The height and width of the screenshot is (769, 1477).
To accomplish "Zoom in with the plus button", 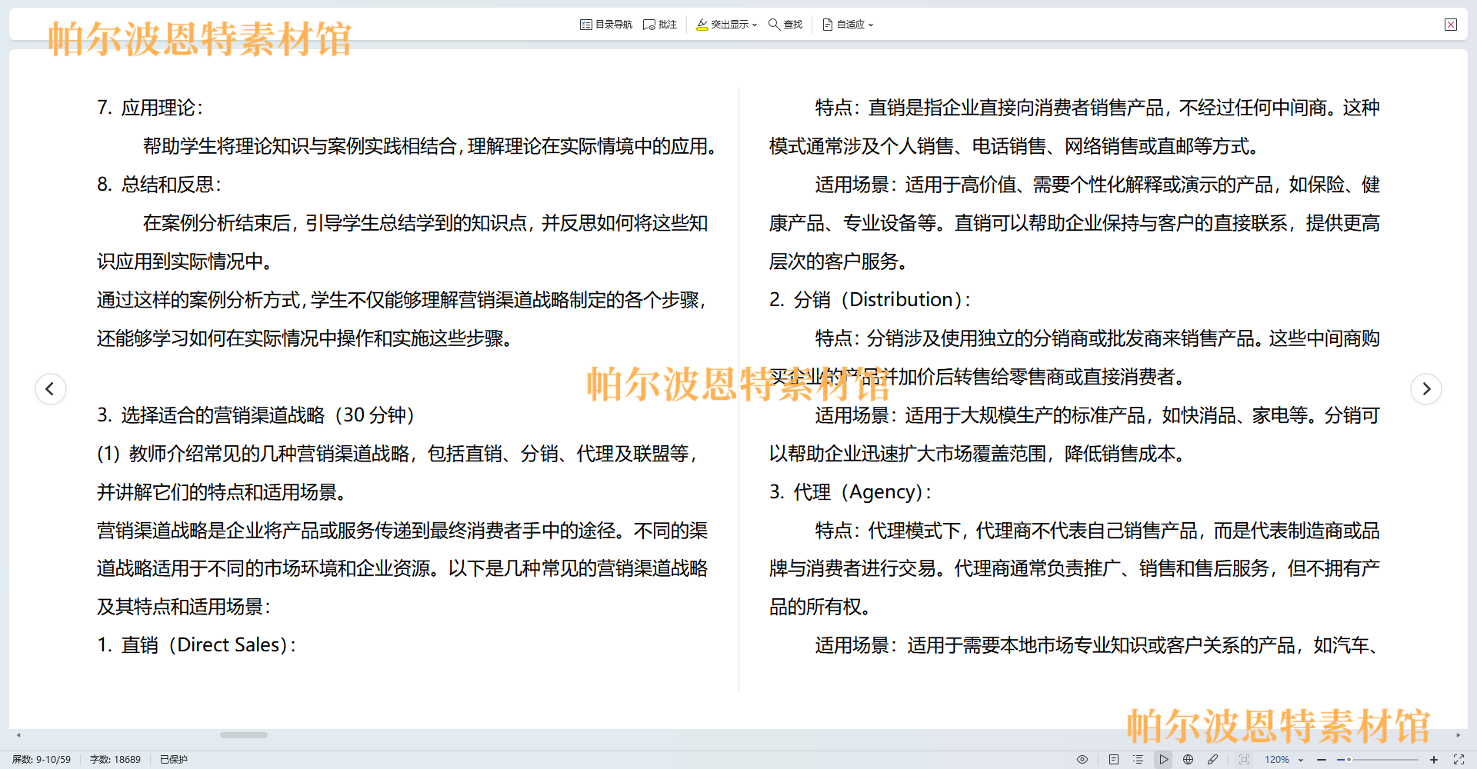I will [1434, 759].
